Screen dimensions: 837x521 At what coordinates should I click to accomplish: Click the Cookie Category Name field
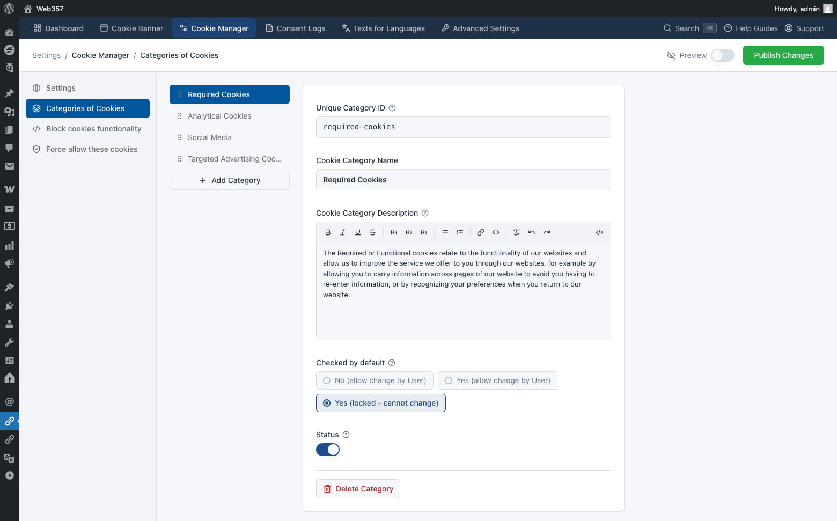[464, 180]
